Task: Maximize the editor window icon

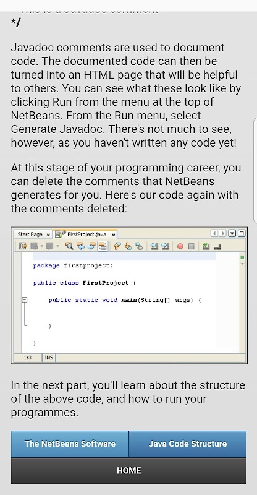Action: (x=242, y=233)
